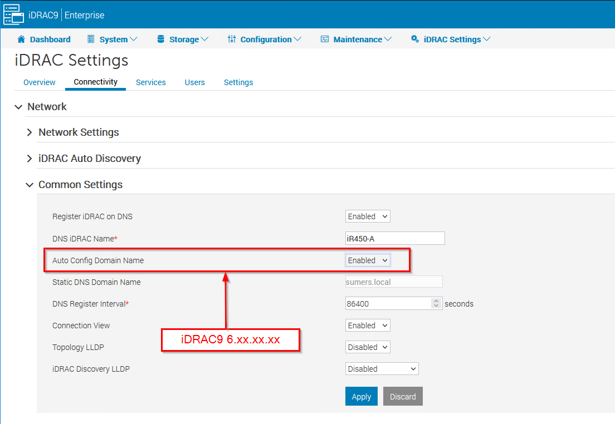Click the Apply button
Viewport: 615px width, 424px height.
tap(361, 396)
